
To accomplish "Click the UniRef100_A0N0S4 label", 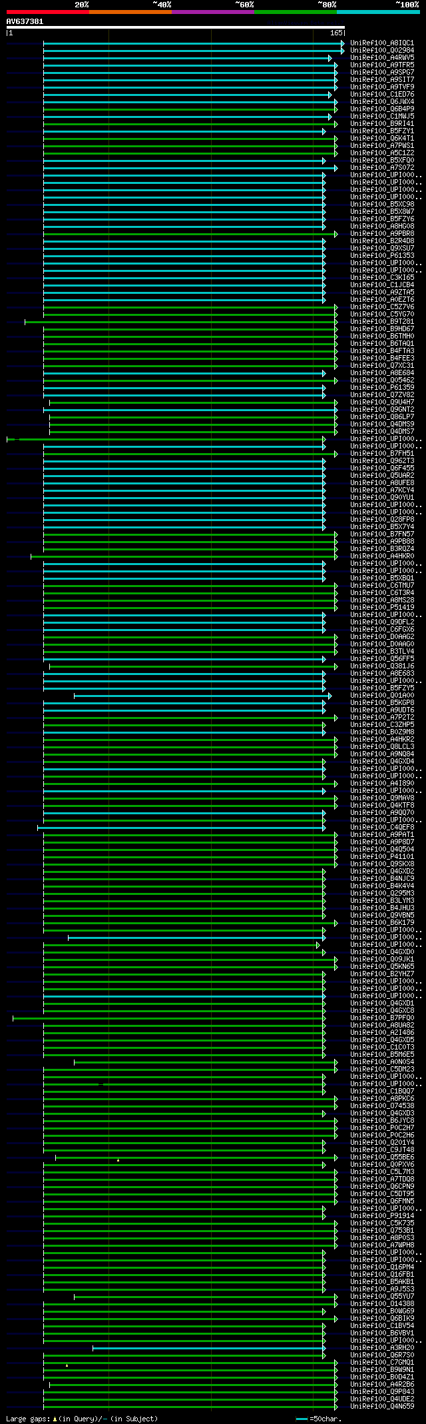I will point(382,1062).
